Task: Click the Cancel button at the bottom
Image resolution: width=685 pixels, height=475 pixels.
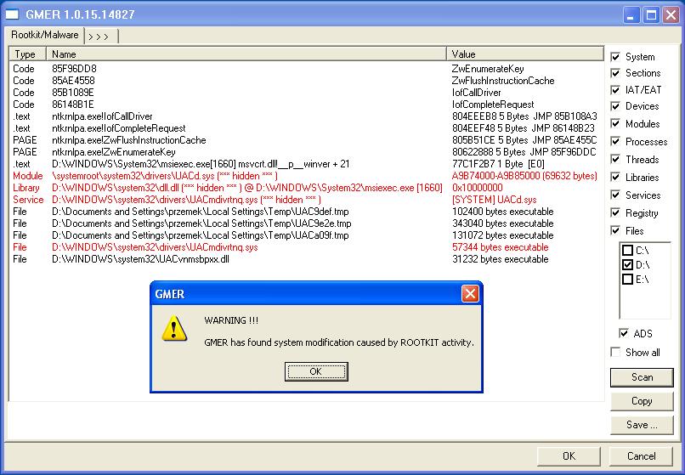Action: click(641, 456)
